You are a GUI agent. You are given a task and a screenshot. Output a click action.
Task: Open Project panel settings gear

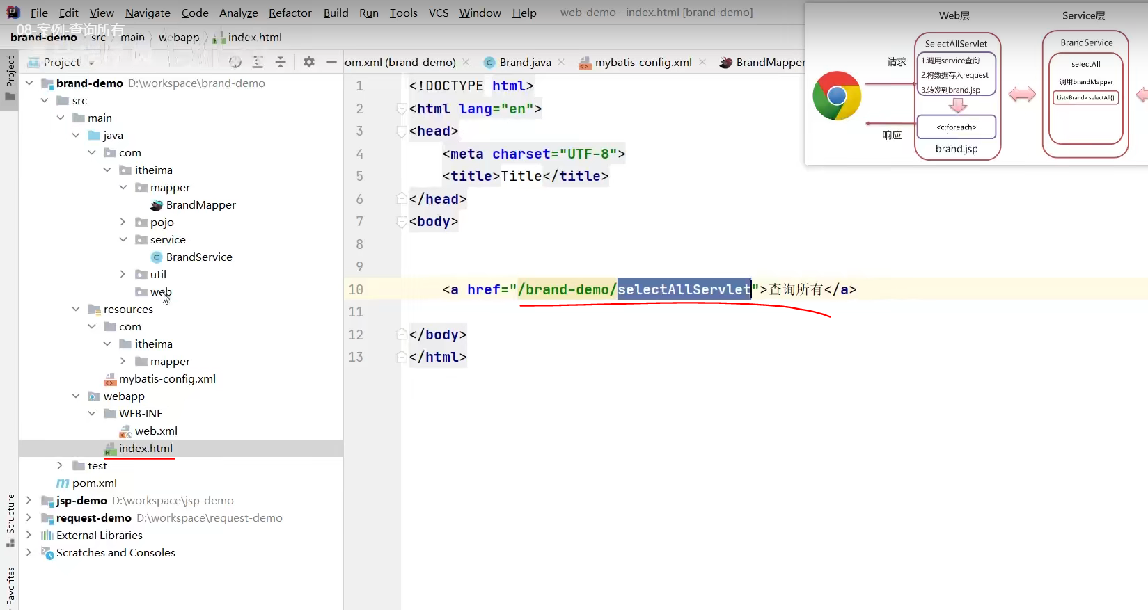click(309, 63)
